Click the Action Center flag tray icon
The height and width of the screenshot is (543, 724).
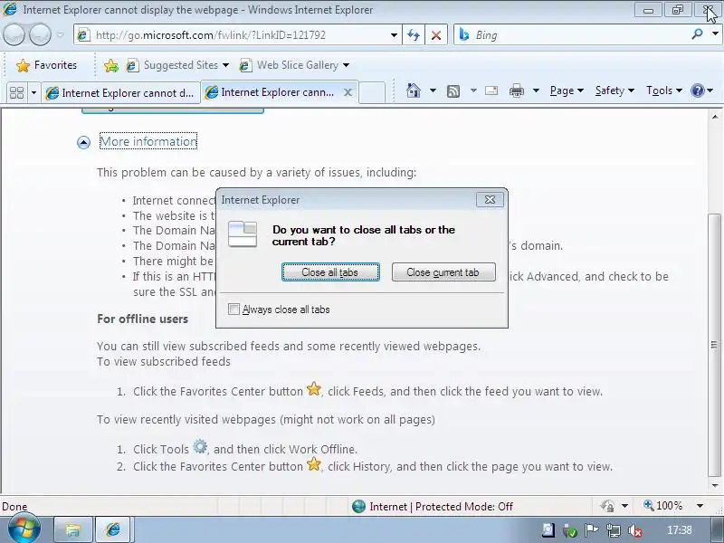[592, 530]
